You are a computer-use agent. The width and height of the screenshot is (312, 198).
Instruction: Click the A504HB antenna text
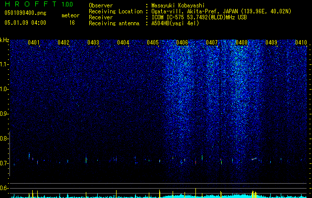coord(175,23)
